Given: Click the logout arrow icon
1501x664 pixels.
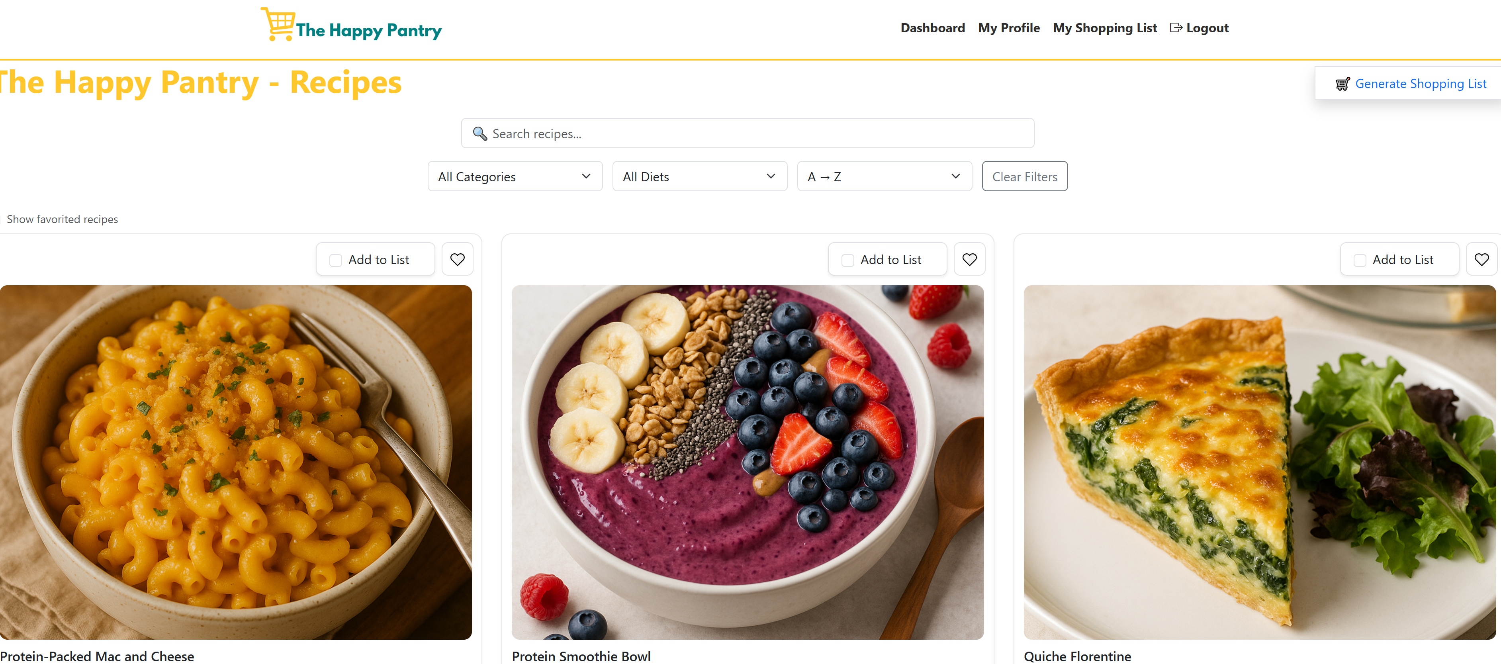Looking at the screenshot, I should pyautogui.click(x=1176, y=28).
